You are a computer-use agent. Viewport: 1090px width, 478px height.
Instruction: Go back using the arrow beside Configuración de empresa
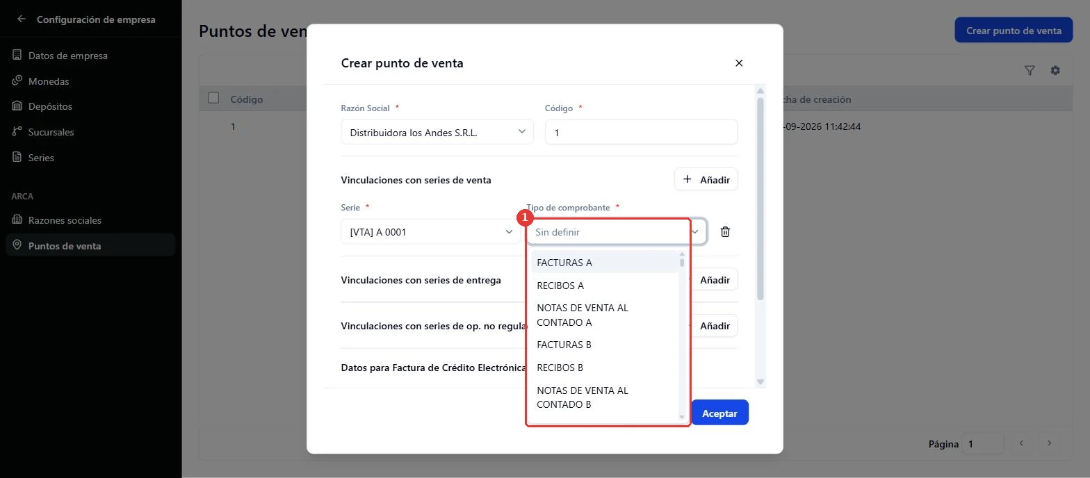pos(21,19)
